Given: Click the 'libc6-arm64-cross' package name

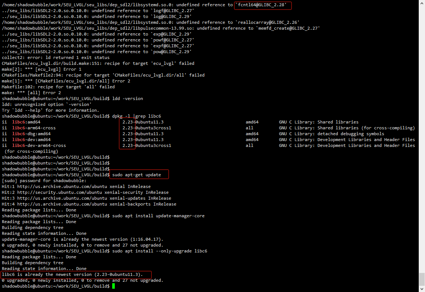Looking at the screenshot, I should (x=34, y=128).
